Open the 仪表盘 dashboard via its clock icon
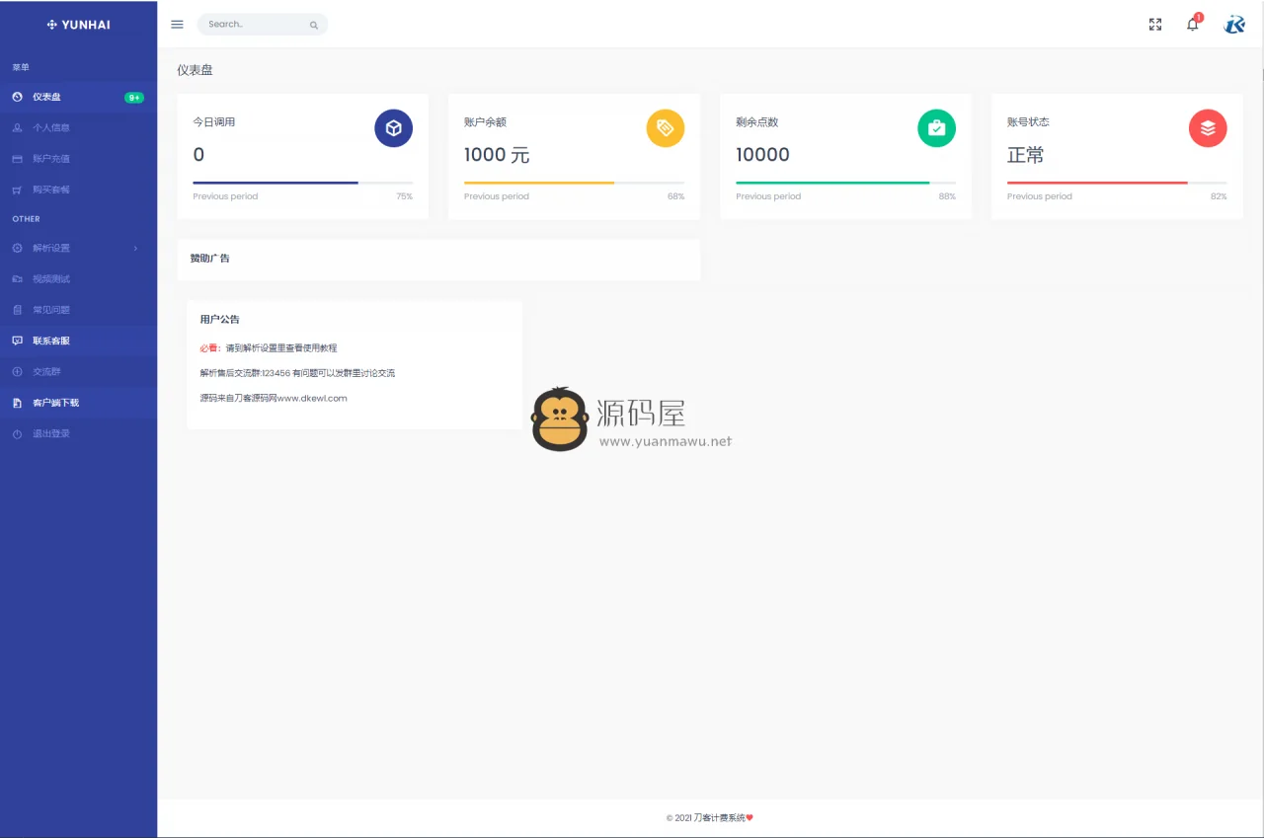The height and width of the screenshot is (838, 1264). [18, 96]
